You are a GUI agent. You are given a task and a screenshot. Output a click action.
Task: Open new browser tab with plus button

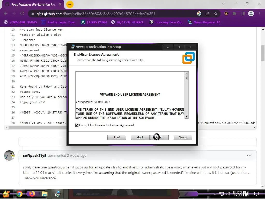70,4
